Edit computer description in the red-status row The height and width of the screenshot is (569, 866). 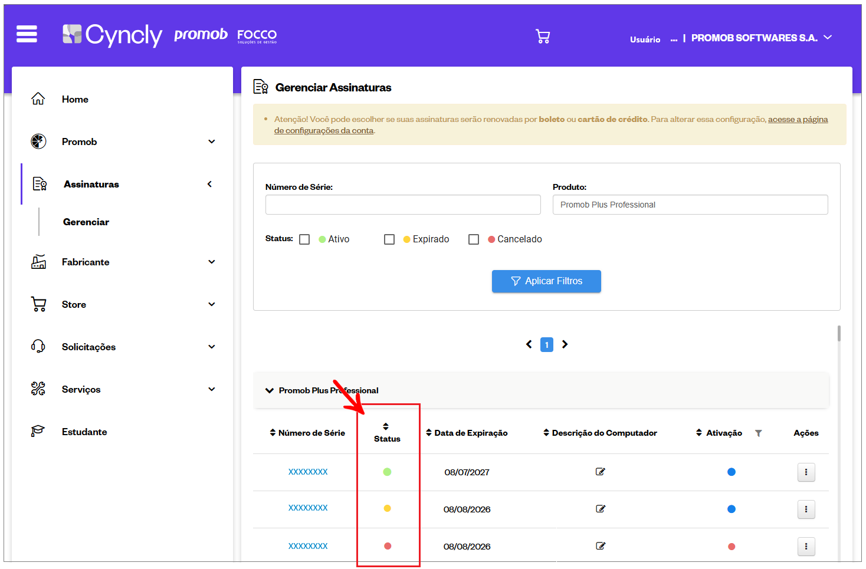coord(601,546)
